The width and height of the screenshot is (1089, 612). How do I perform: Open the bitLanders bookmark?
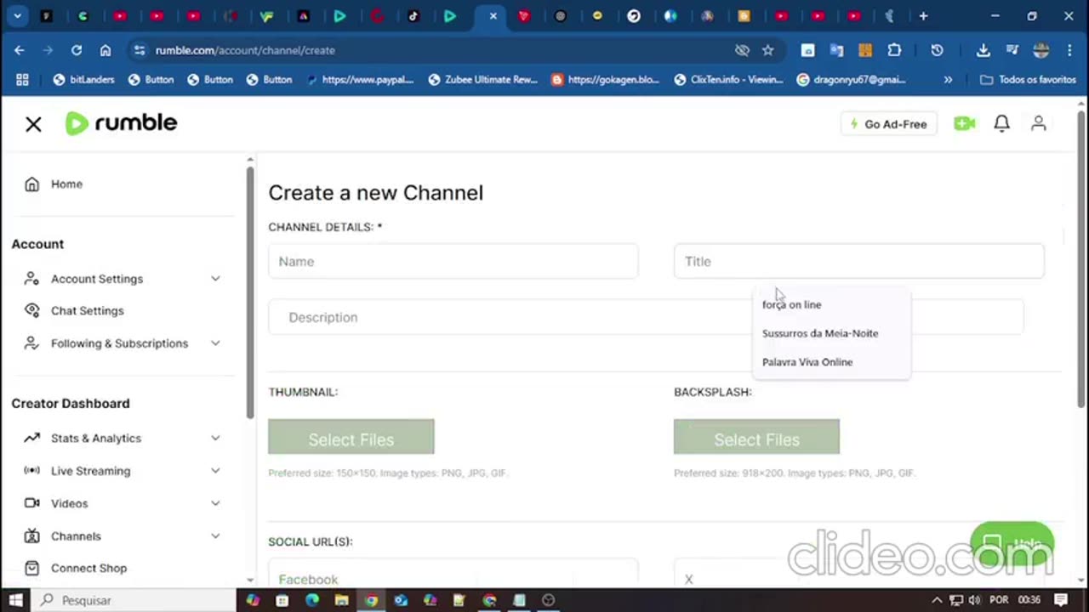83,80
